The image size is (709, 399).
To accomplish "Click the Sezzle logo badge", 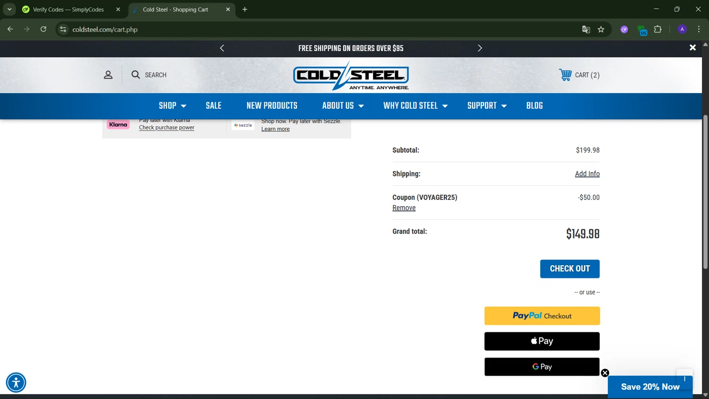I will [x=243, y=125].
